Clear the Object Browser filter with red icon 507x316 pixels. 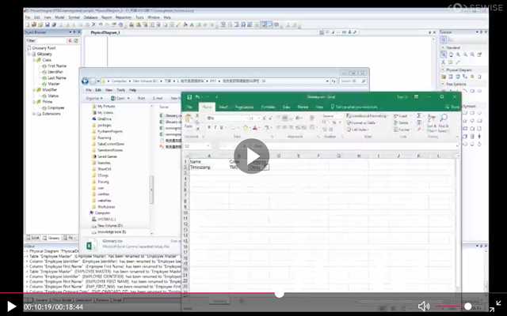pyautogui.click(x=70, y=40)
